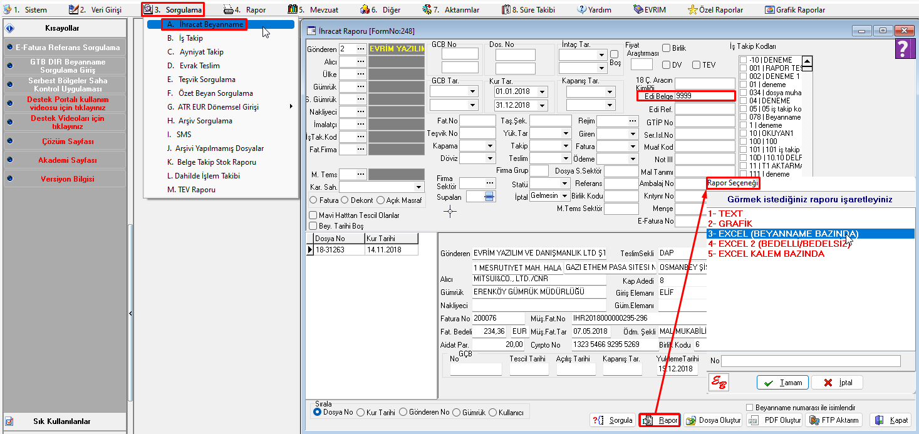Open Özel Raporlar star icon item

click(x=715, y=10)
